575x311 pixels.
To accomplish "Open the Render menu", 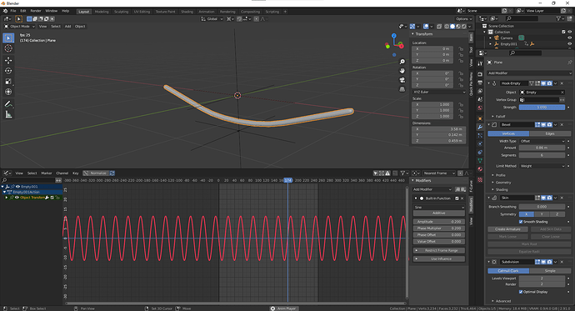I will (x=36, y=11).
